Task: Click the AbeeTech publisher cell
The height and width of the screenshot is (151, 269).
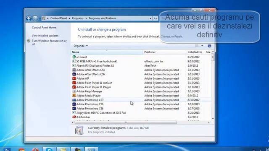Action: pyautogui.click(x=150, y=65)
